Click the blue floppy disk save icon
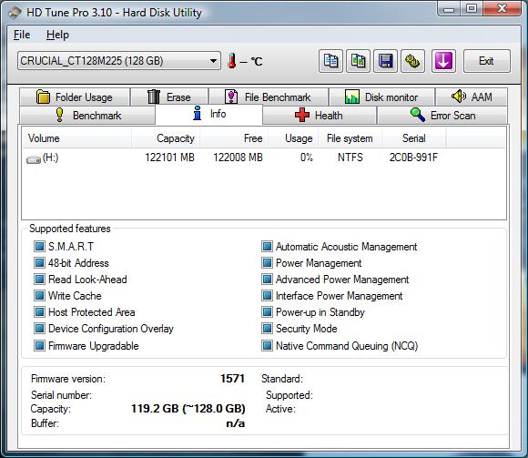 [386, 61]
